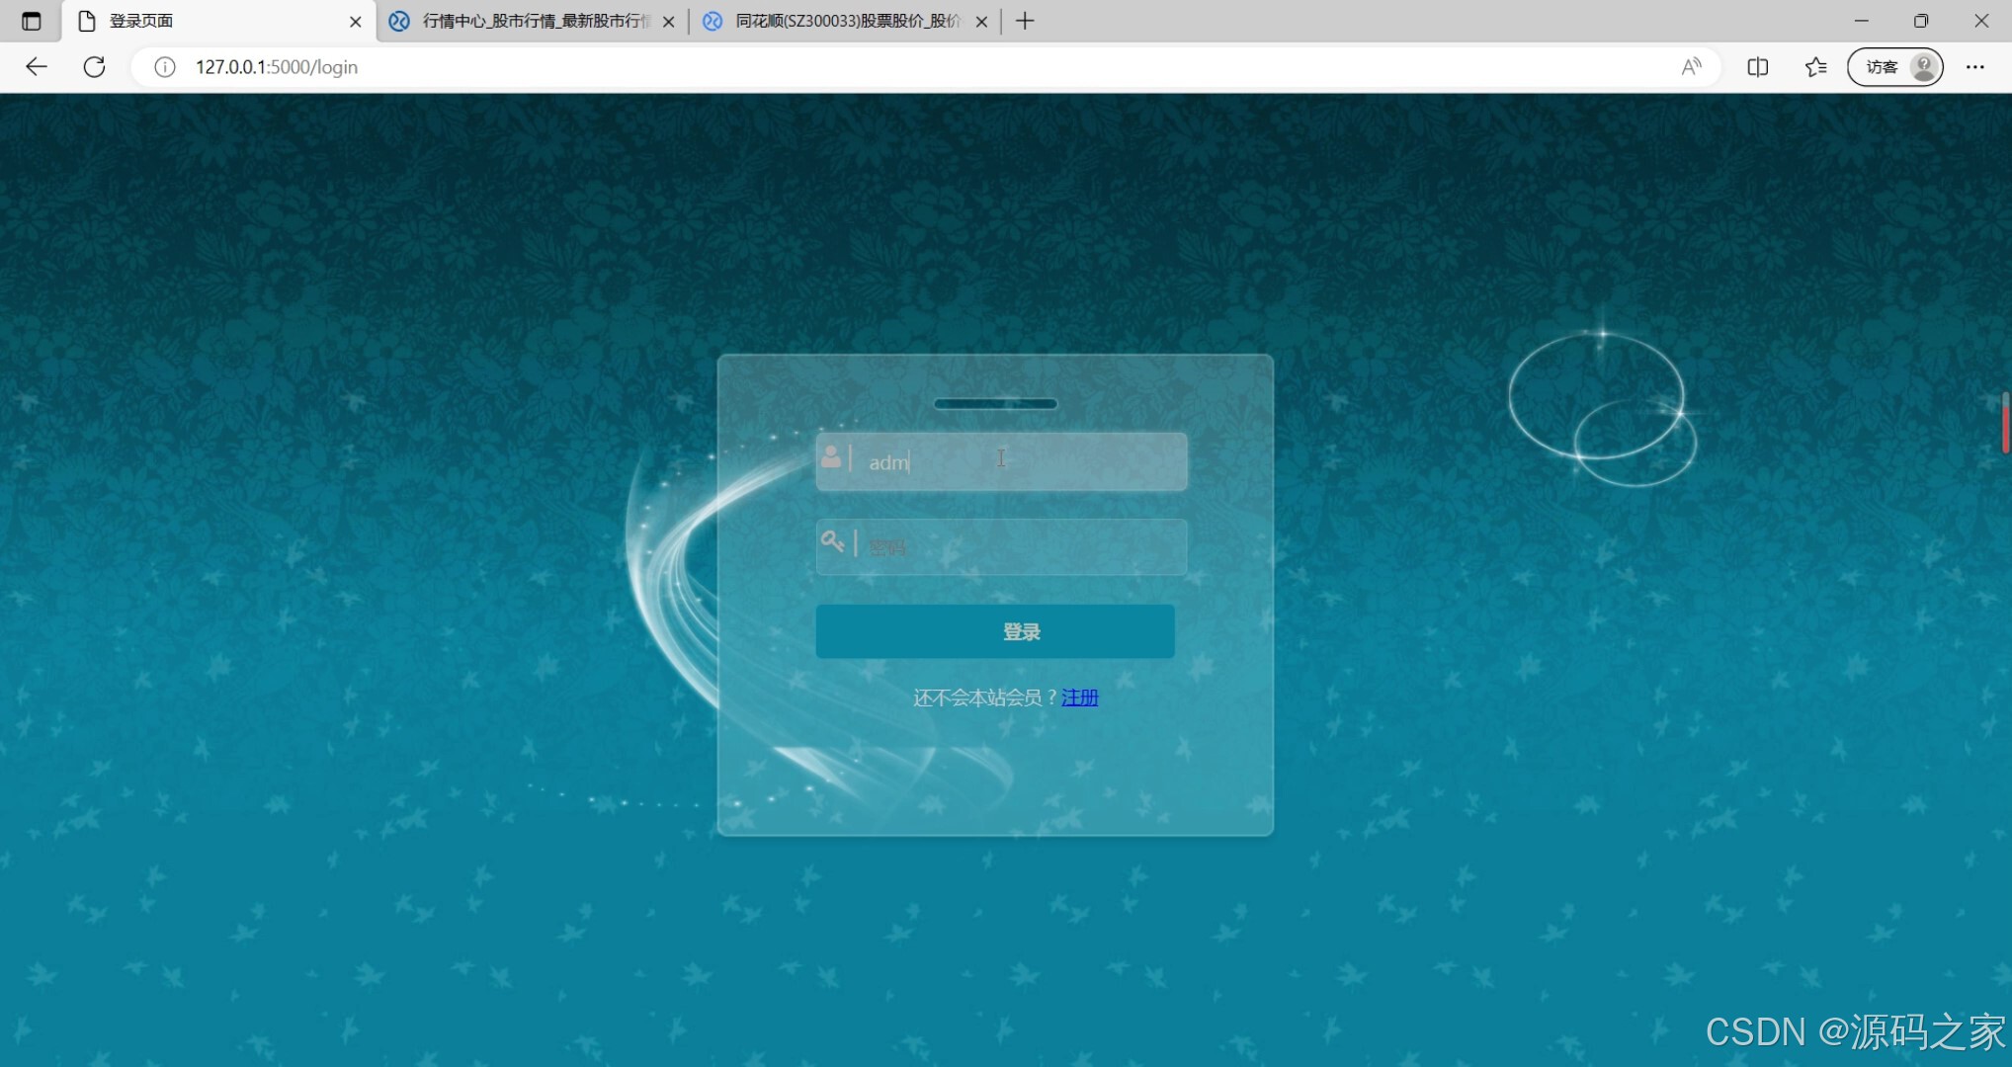The width and height of the screenshot is (2012, 1067).
Task: Open browser Settings and more menu
Action: coord(1974,67)
